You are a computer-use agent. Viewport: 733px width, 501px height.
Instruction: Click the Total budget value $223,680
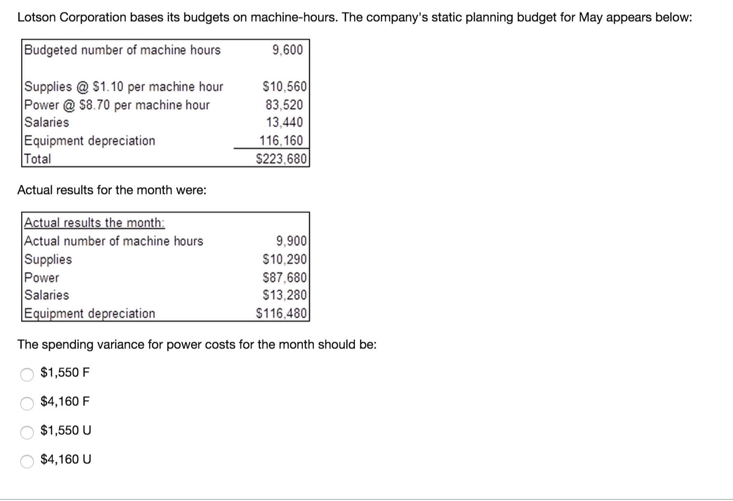point(281,158)
